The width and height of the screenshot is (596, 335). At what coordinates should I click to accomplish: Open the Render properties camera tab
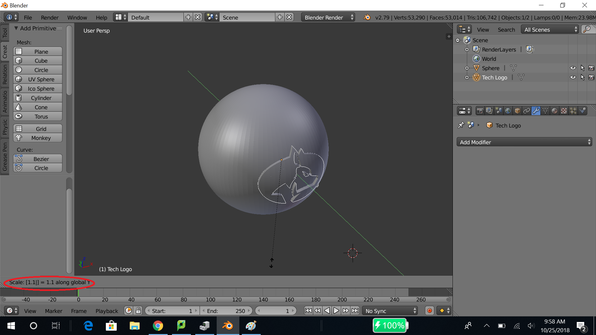(480, 111)
